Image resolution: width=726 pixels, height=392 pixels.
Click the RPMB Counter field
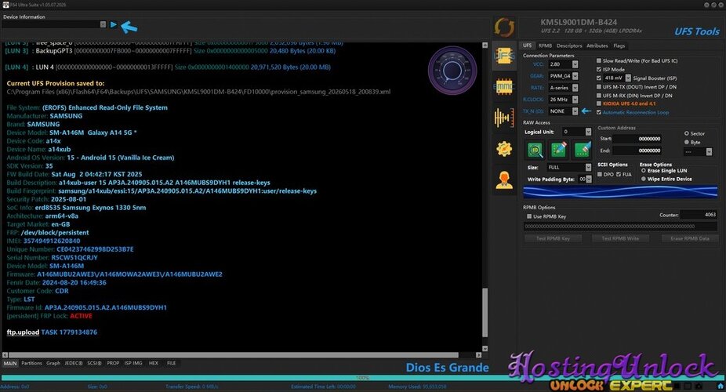click(x=699, y=215)
